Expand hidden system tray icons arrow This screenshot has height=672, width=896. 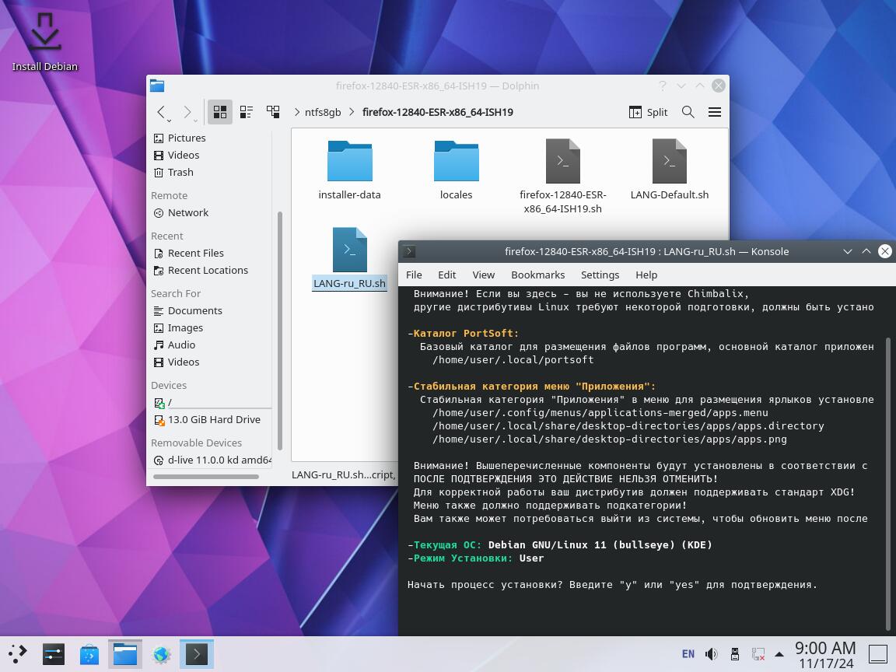(x=779, y=654)
